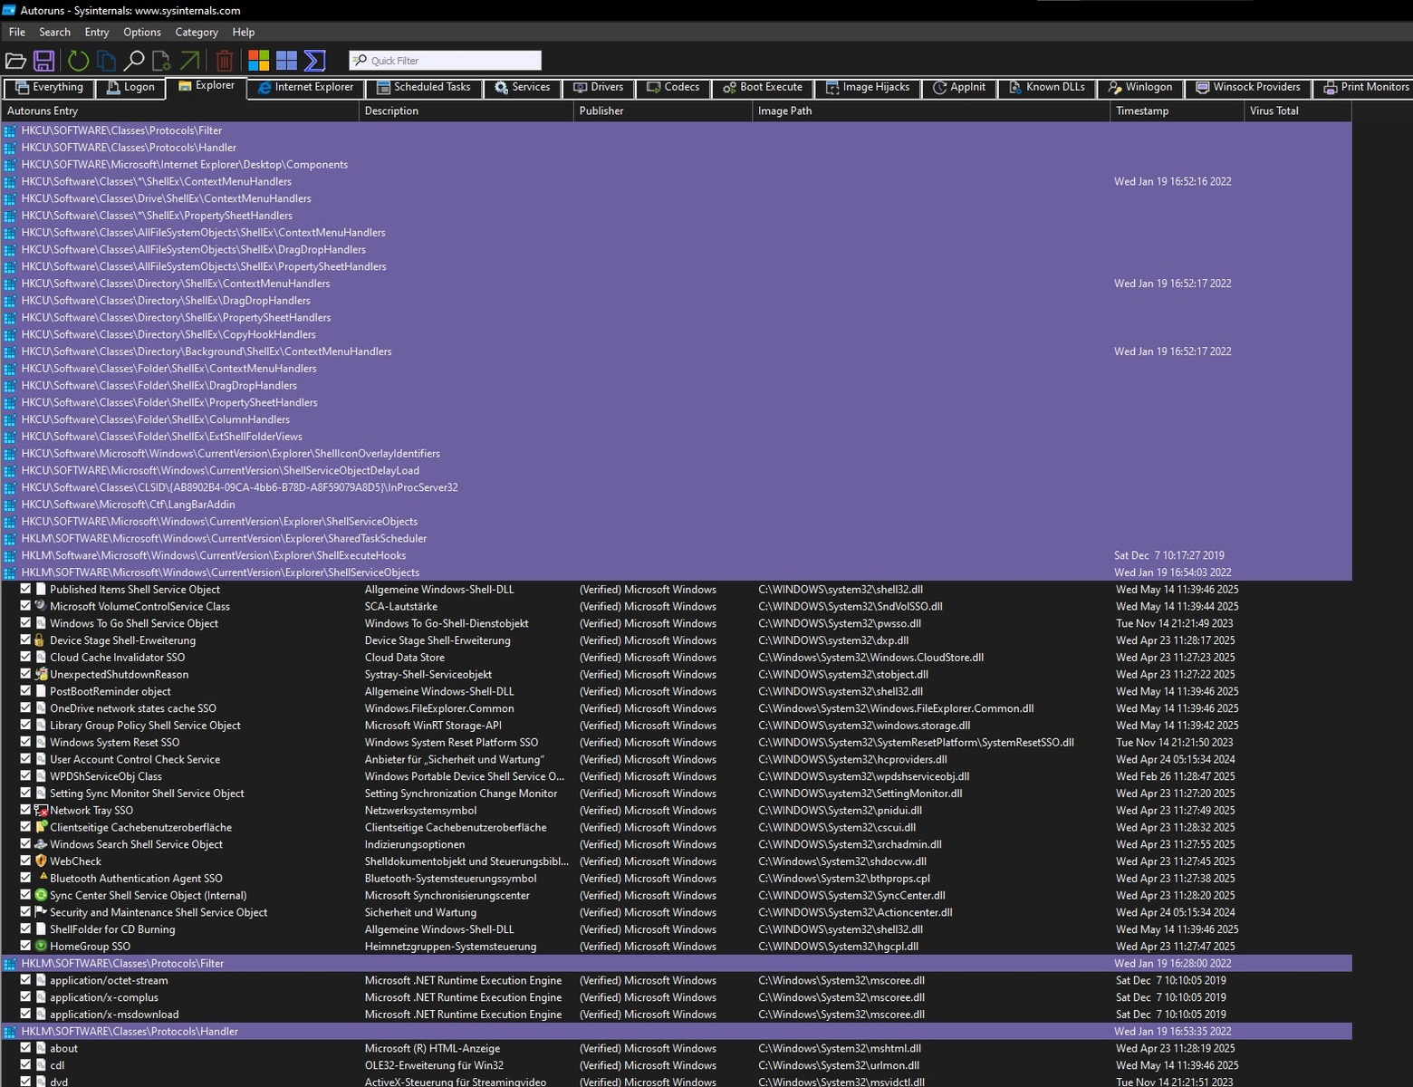Click the Open file toolbar icon
The width and height of the screenshot is (1413, 1087).
point(15,61)
